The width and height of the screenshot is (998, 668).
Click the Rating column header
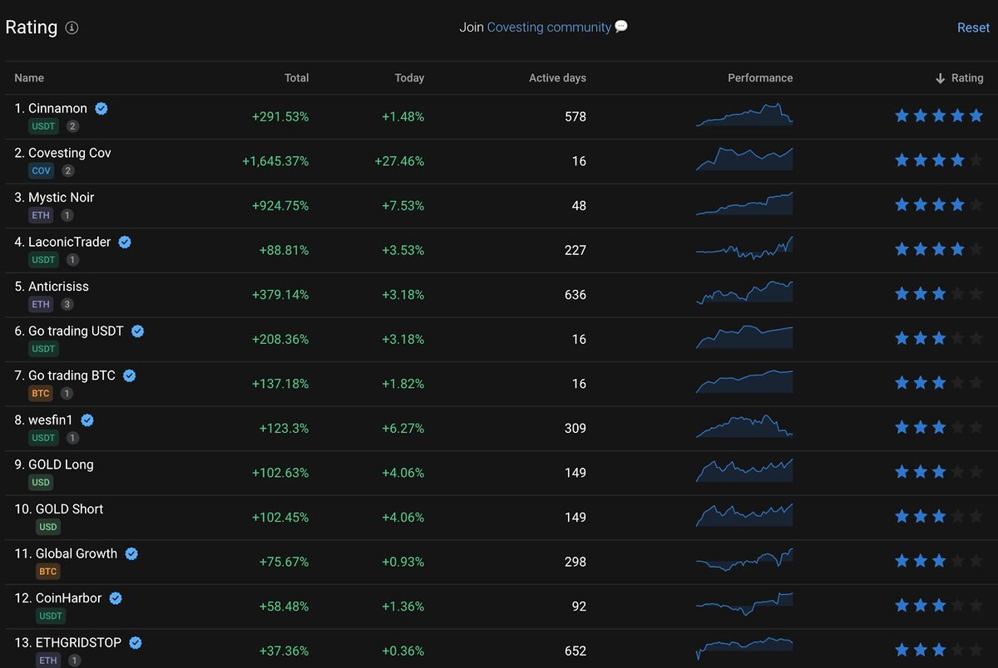967,78
